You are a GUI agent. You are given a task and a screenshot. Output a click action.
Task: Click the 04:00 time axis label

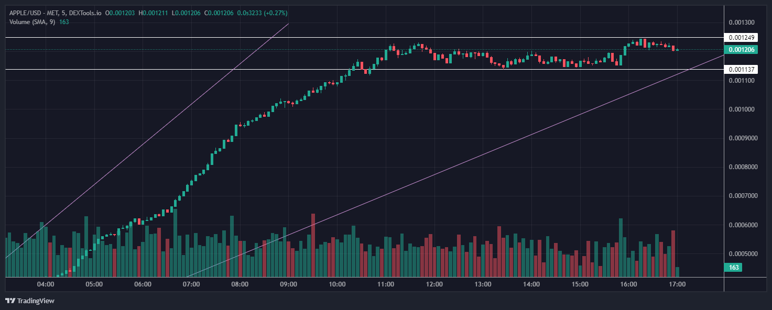click(46, 284)
